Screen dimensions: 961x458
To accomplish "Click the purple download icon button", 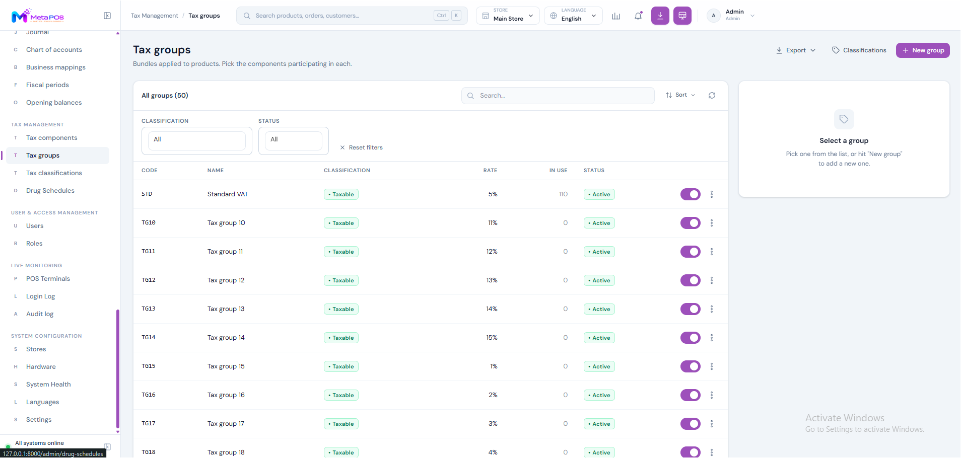I will (660, 16).
